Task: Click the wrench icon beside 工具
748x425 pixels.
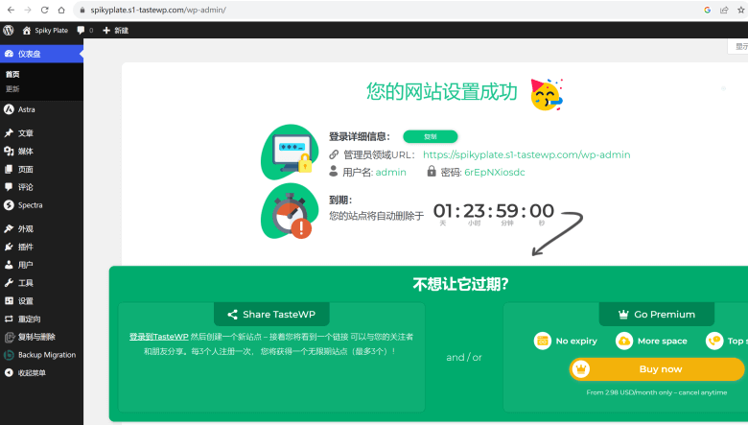Action: [9, 283]
